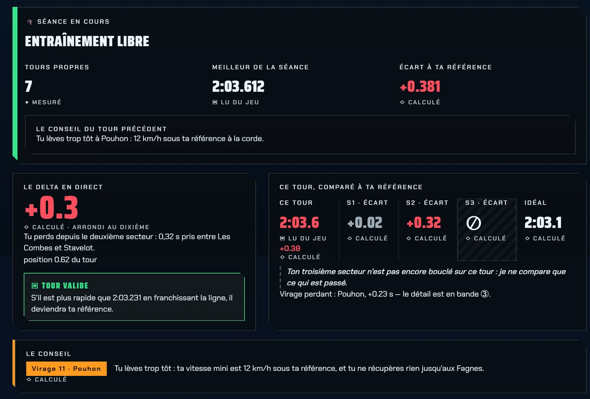Click the ideal lap time "2:03.1"
Viewport: 590px width, 399px height.
coord(543,223)
